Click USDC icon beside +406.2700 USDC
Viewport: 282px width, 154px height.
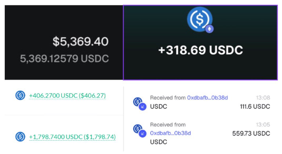pyautogui.click(x=20, y=95)
